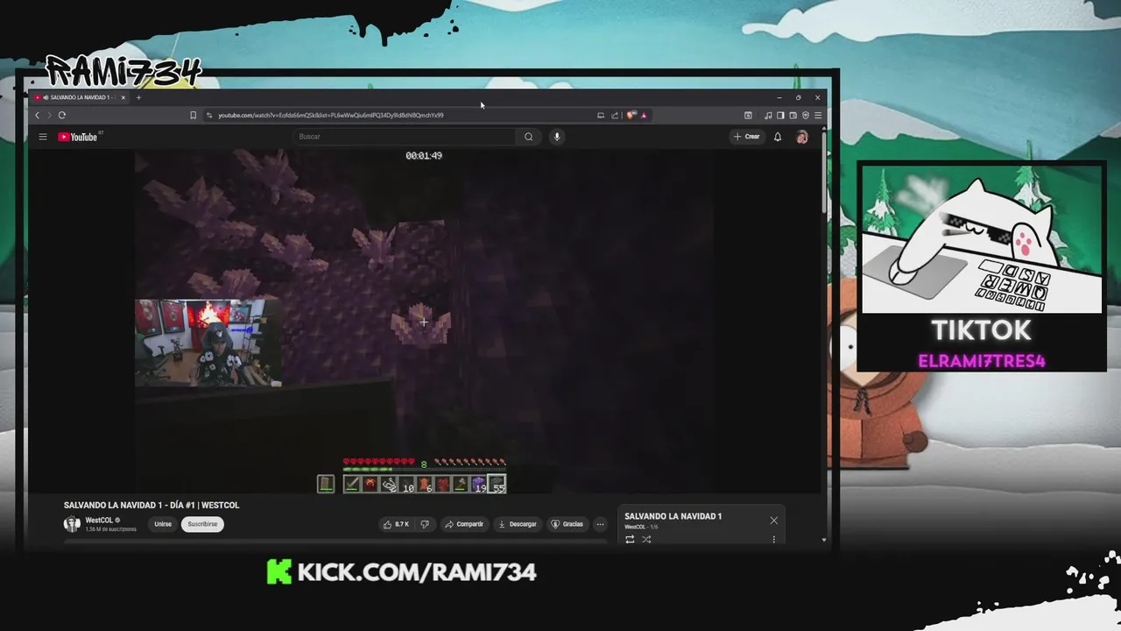Open the YouTube hamburger guide menu

click(42, 137)
